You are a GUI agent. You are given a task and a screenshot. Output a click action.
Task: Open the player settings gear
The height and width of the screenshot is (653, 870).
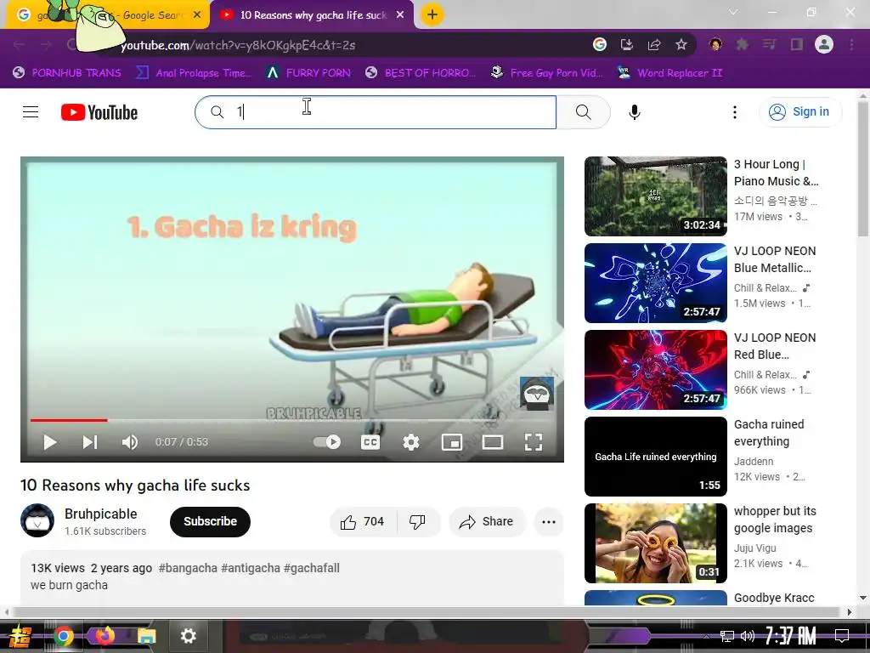[411, 442]
